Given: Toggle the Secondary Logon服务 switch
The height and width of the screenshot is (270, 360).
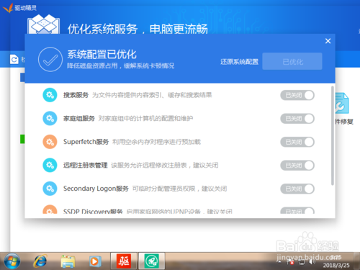Looking at the screenshot, I should [297, 189].
